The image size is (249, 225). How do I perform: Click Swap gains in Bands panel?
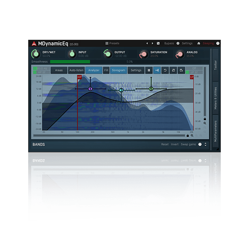[x=188, y=144]
